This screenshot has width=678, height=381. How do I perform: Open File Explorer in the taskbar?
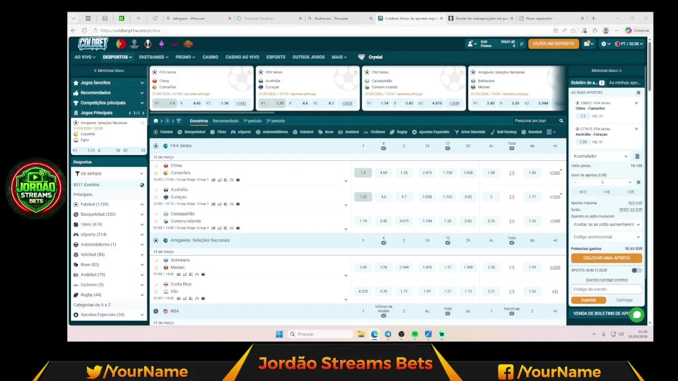click(x=361, y=334)
